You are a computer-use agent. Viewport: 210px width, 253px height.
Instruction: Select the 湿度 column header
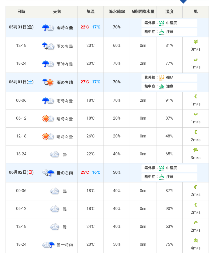click(x=169, y=12)
